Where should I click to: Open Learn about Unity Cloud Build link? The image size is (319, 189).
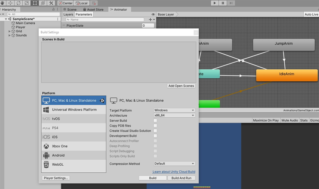pyautogui.click(x=174, y=172)
